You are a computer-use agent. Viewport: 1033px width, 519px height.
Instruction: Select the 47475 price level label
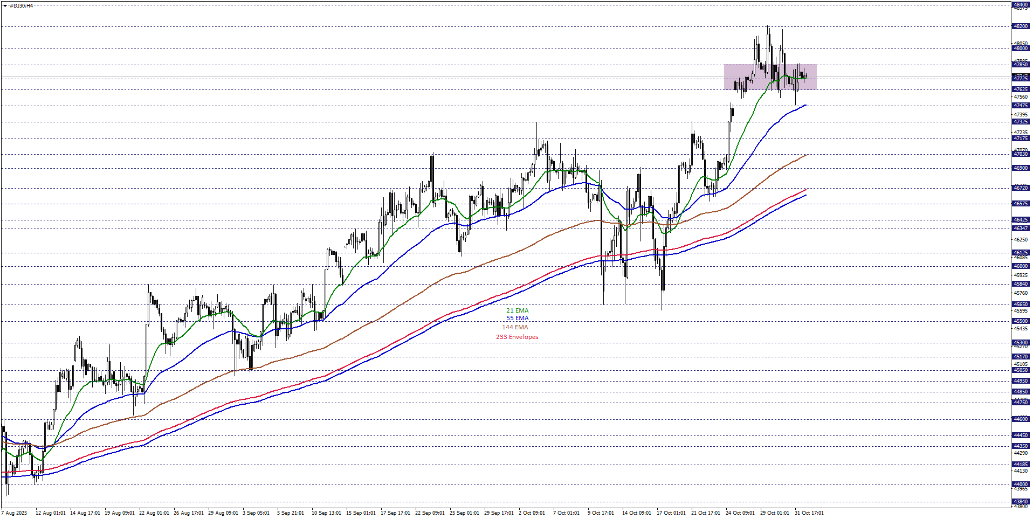(1020, 106)
